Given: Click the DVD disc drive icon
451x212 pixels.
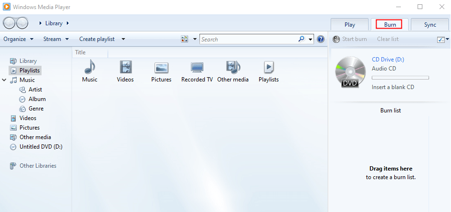Looking at the screenshot, I should [349, 72].
